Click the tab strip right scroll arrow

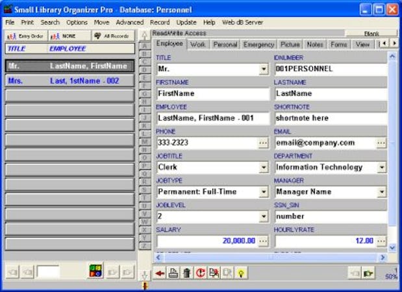394,43
